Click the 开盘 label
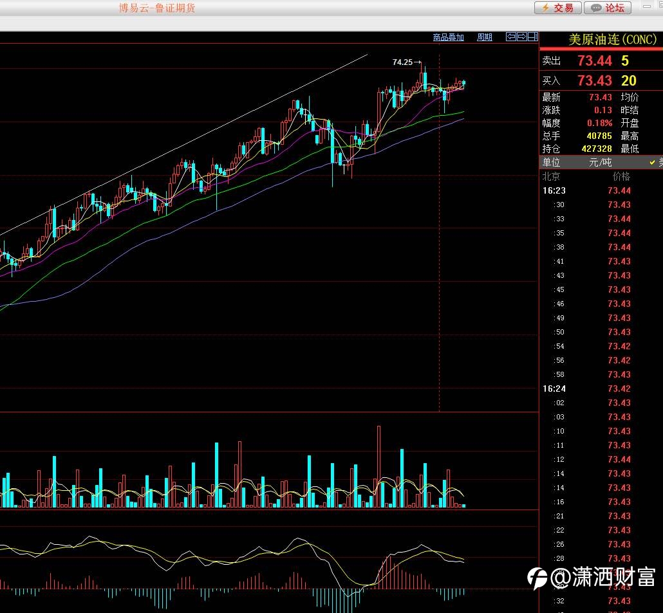Viewport: 663px width, 613px height. click(630, 123)
